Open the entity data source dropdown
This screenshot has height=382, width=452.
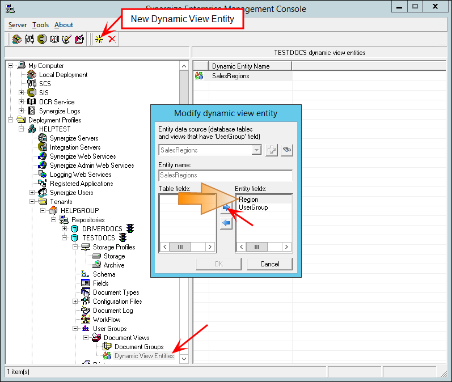[256, 150]
